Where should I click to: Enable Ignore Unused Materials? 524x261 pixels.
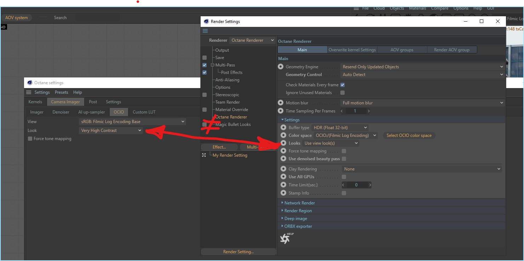click(x=342, y=93)
